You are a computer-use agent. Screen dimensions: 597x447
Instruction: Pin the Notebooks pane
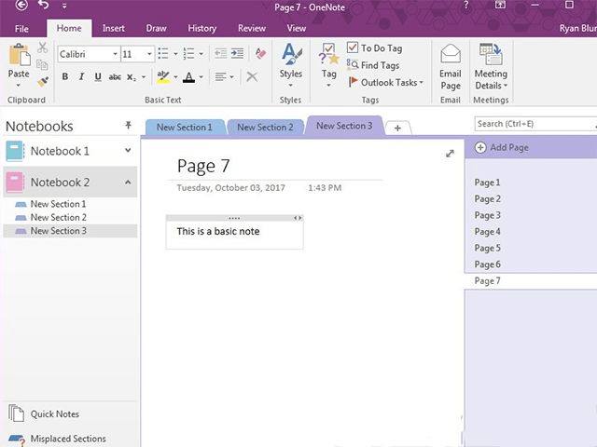(128, 125)
